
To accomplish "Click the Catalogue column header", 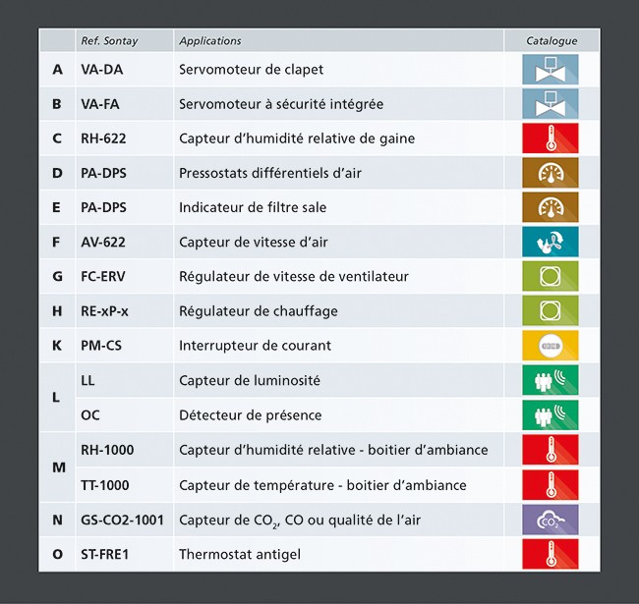I will click(x=552, y=41).
